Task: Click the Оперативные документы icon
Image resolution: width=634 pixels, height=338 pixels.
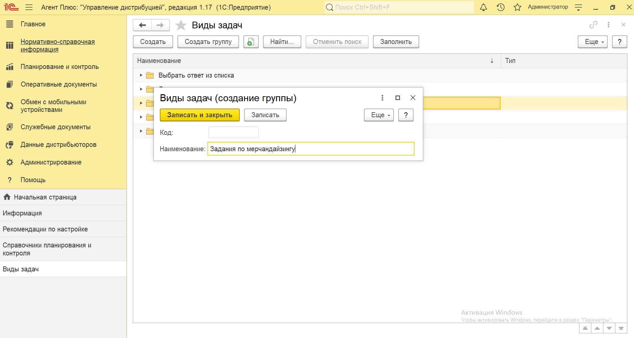Action: pos(10,84)
